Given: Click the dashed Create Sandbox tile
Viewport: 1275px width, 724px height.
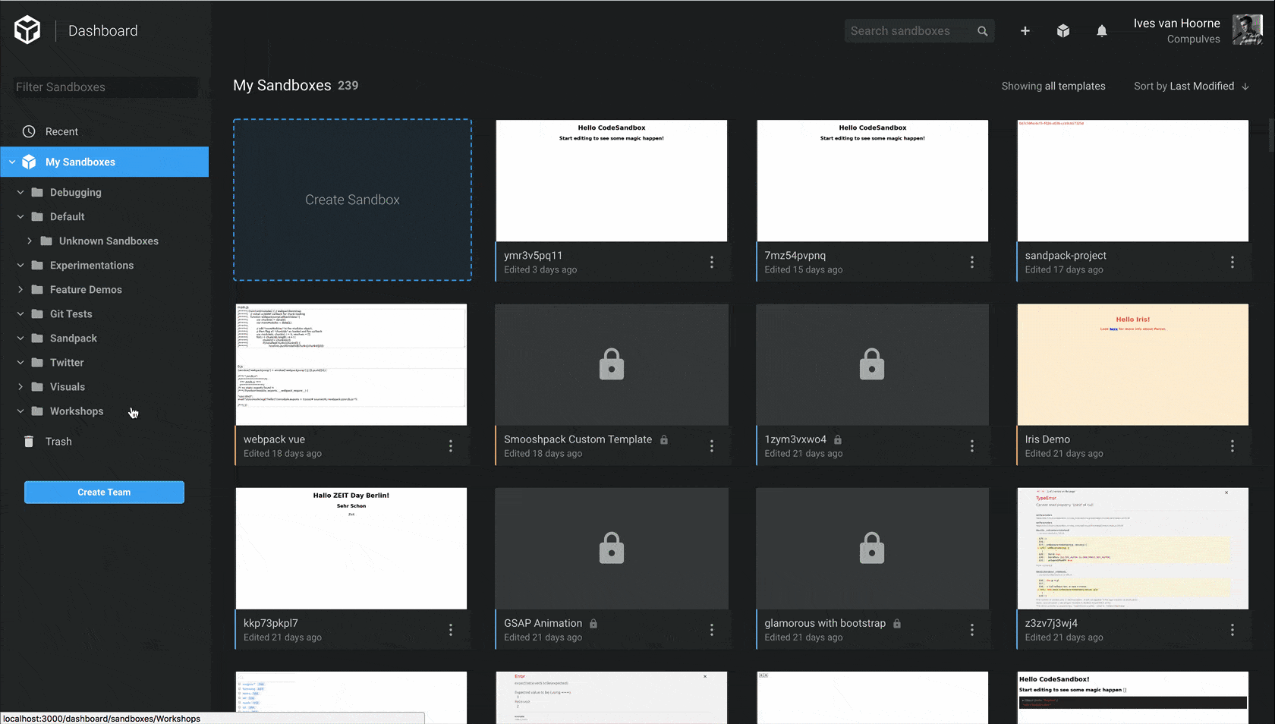Looking at the screenshot, I should coord(352,200).
